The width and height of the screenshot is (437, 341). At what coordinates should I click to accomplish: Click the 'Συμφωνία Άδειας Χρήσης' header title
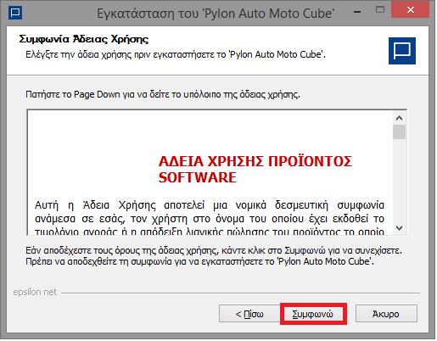pyautogui.click(x=84, y=39)
